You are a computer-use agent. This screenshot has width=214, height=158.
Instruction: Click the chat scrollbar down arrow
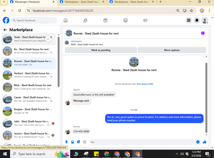pyautogui.click(x=206, y=135)
